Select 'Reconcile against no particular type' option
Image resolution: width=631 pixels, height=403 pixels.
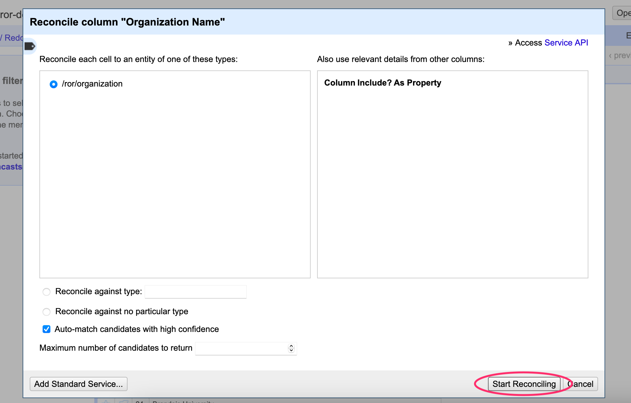click(47, 312)
